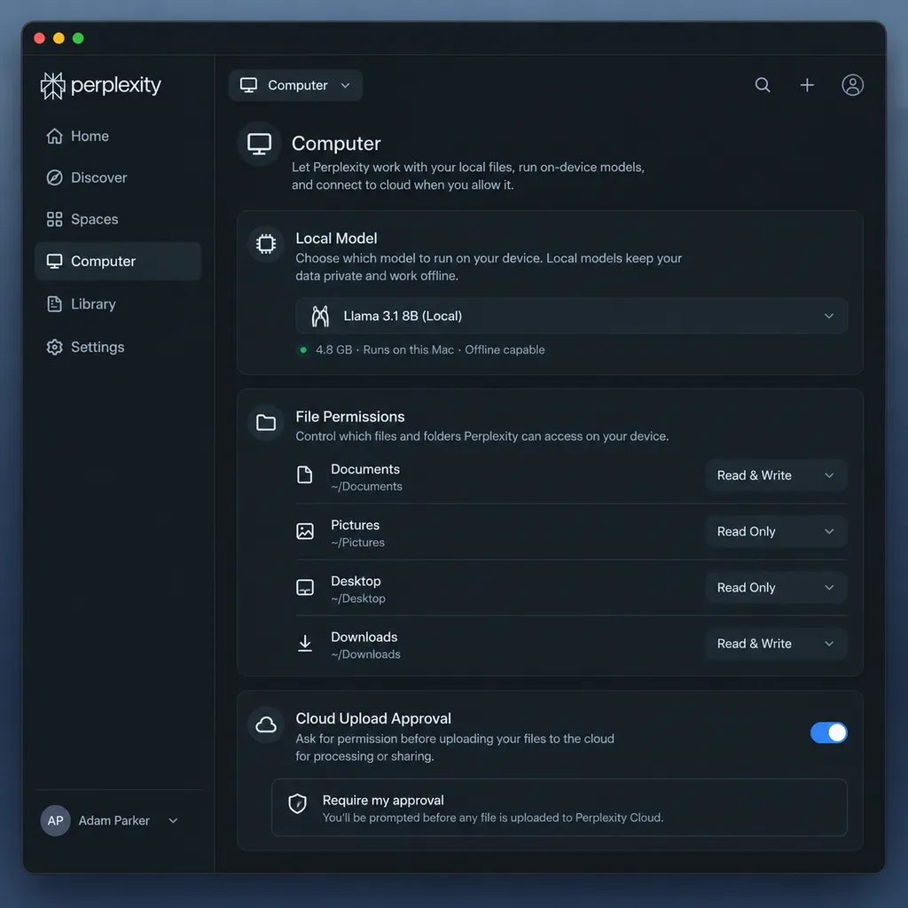This screenshot has width=908, height=908.
Task: Click the Local Model heading
Action: [x=336, y=239]
